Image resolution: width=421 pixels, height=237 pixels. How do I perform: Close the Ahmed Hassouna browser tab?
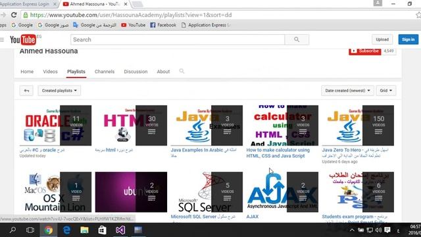pos(126,4)
